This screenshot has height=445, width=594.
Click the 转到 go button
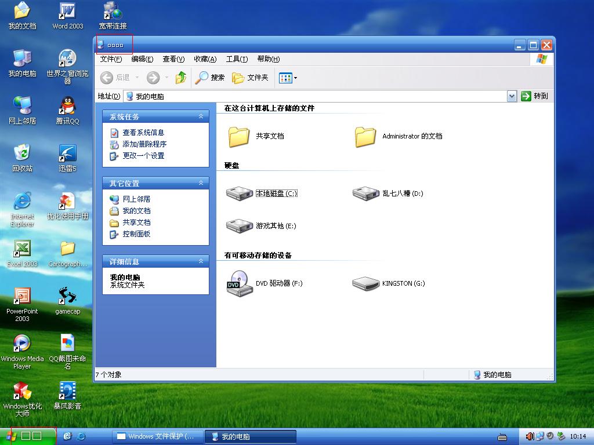(534, 96)
